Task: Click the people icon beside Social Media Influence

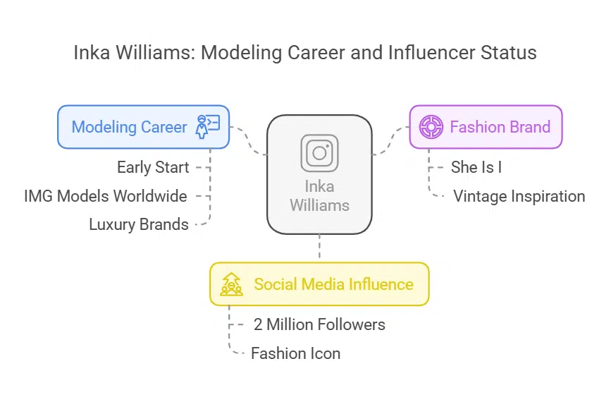Action: [x=232, y=284]
